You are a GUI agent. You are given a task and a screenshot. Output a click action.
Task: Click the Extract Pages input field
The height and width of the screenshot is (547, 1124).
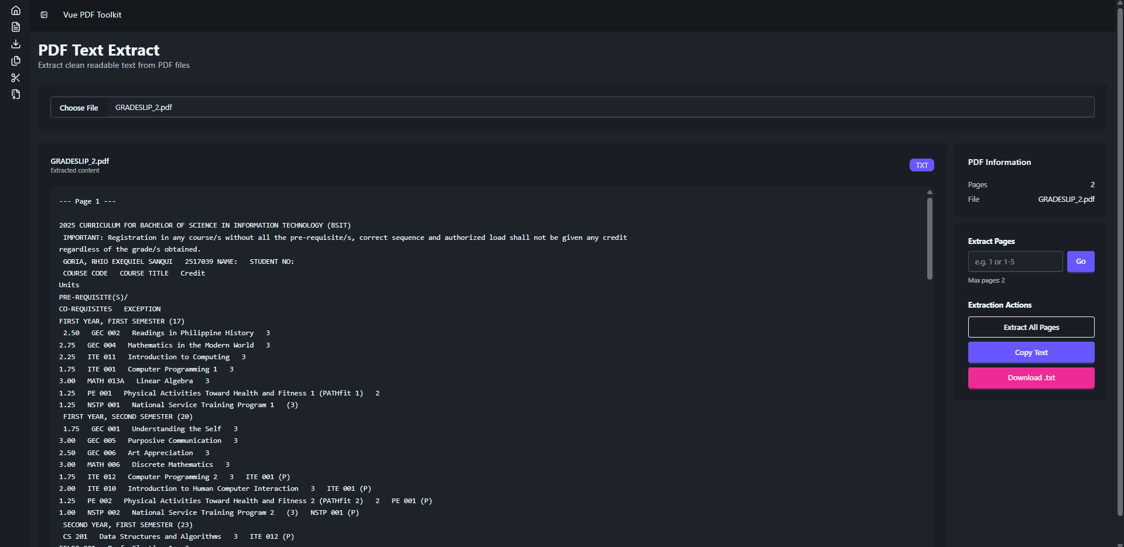pos(1015,262)
